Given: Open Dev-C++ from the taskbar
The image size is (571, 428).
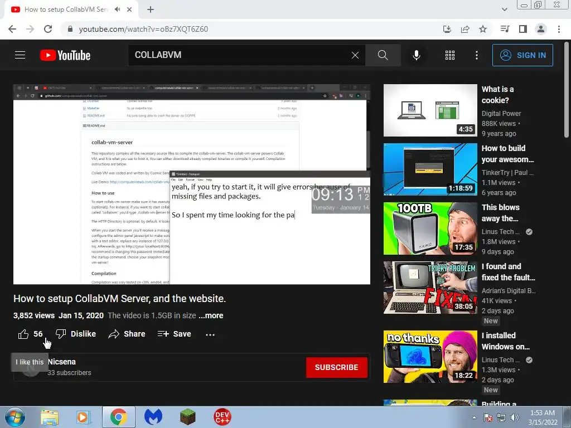Looking at the screenshot, I should 222,417.
